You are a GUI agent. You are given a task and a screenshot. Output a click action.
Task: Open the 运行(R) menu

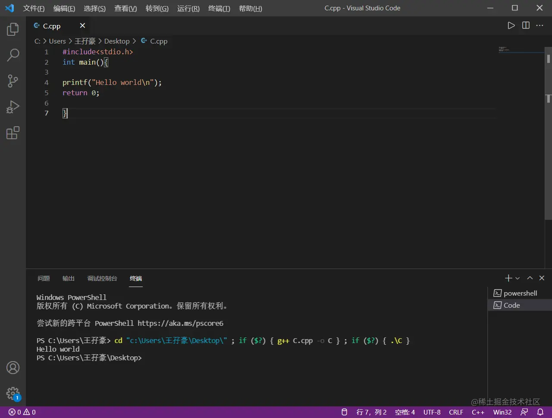click(188, 8)
